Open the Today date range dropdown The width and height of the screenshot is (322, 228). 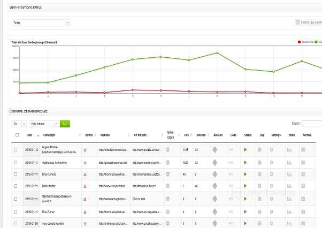click(41, 23)
